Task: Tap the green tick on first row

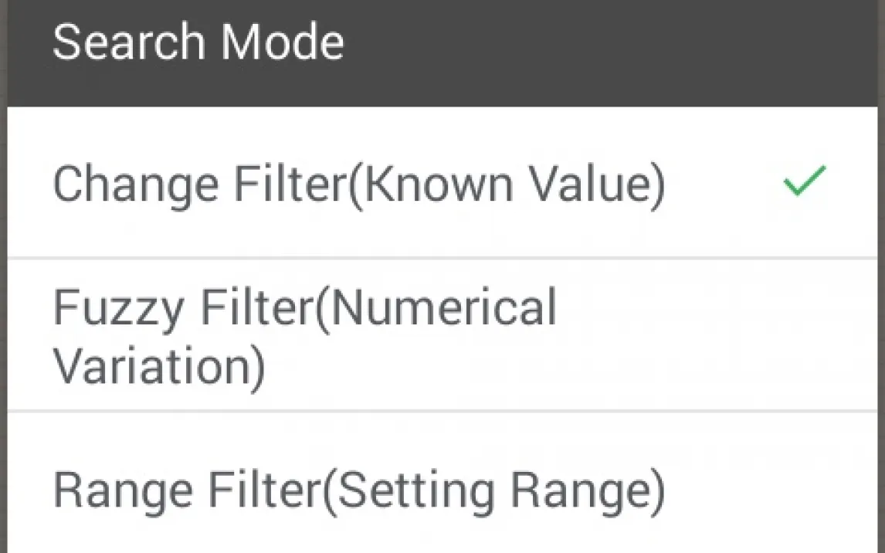Action: (x=804, y=181)
